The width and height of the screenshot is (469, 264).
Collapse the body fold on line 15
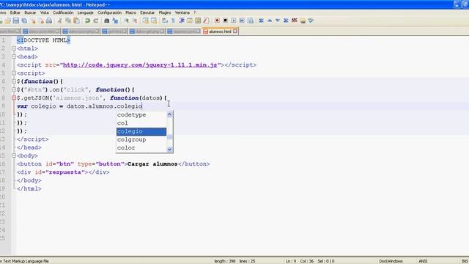(x=14, y=155)
